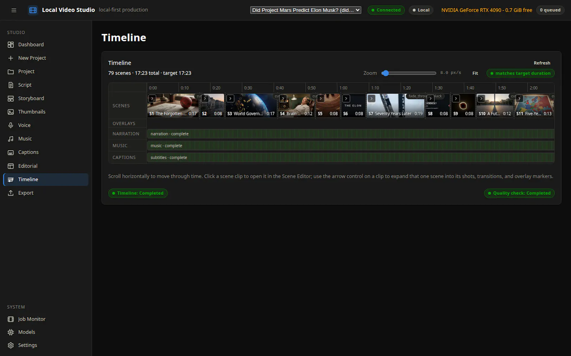Click the subtitles complete track
Image resolution: width=571 pixels, height=356 pixels.
(350, 157)
